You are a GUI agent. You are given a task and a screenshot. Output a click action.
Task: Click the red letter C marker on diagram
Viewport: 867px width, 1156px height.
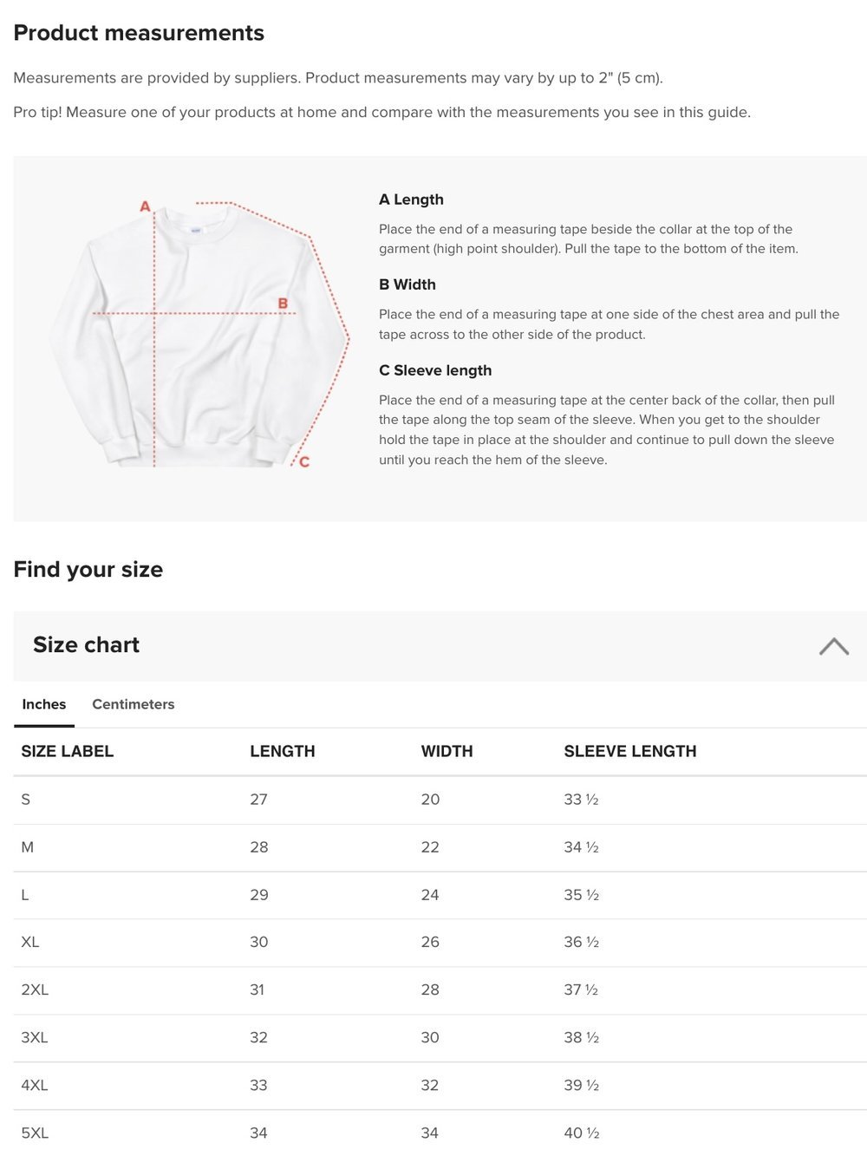tap(304, 462)
